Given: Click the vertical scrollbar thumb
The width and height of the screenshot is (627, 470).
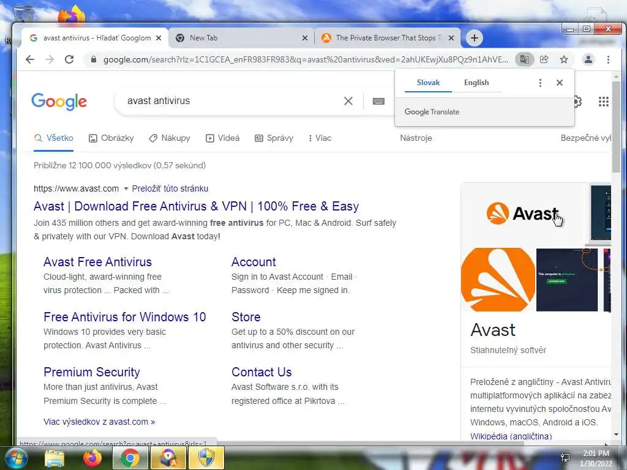Looking at the screenshot, I should point(616,127).
